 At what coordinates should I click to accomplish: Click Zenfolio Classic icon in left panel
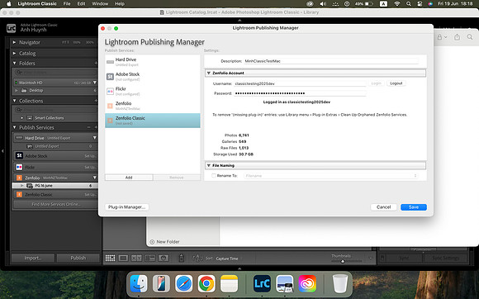point(19,195)
